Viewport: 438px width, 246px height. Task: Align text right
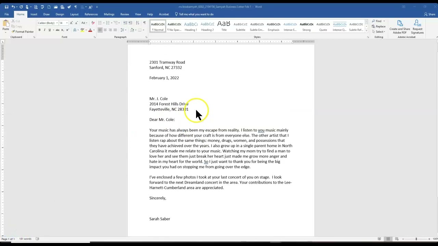pyautogui.click(x=110, y=30)
